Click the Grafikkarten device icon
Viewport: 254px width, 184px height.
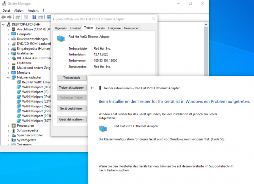(x=14, y=53)
